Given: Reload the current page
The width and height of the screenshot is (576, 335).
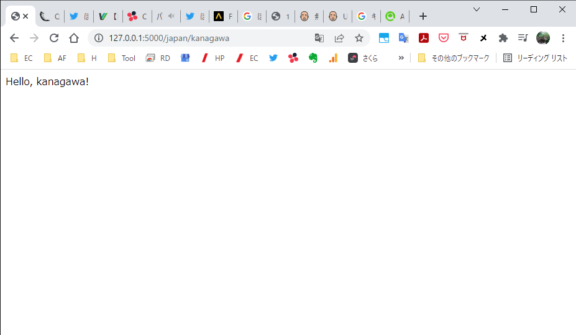Looking at the screenshot, I should click(54, 38).
